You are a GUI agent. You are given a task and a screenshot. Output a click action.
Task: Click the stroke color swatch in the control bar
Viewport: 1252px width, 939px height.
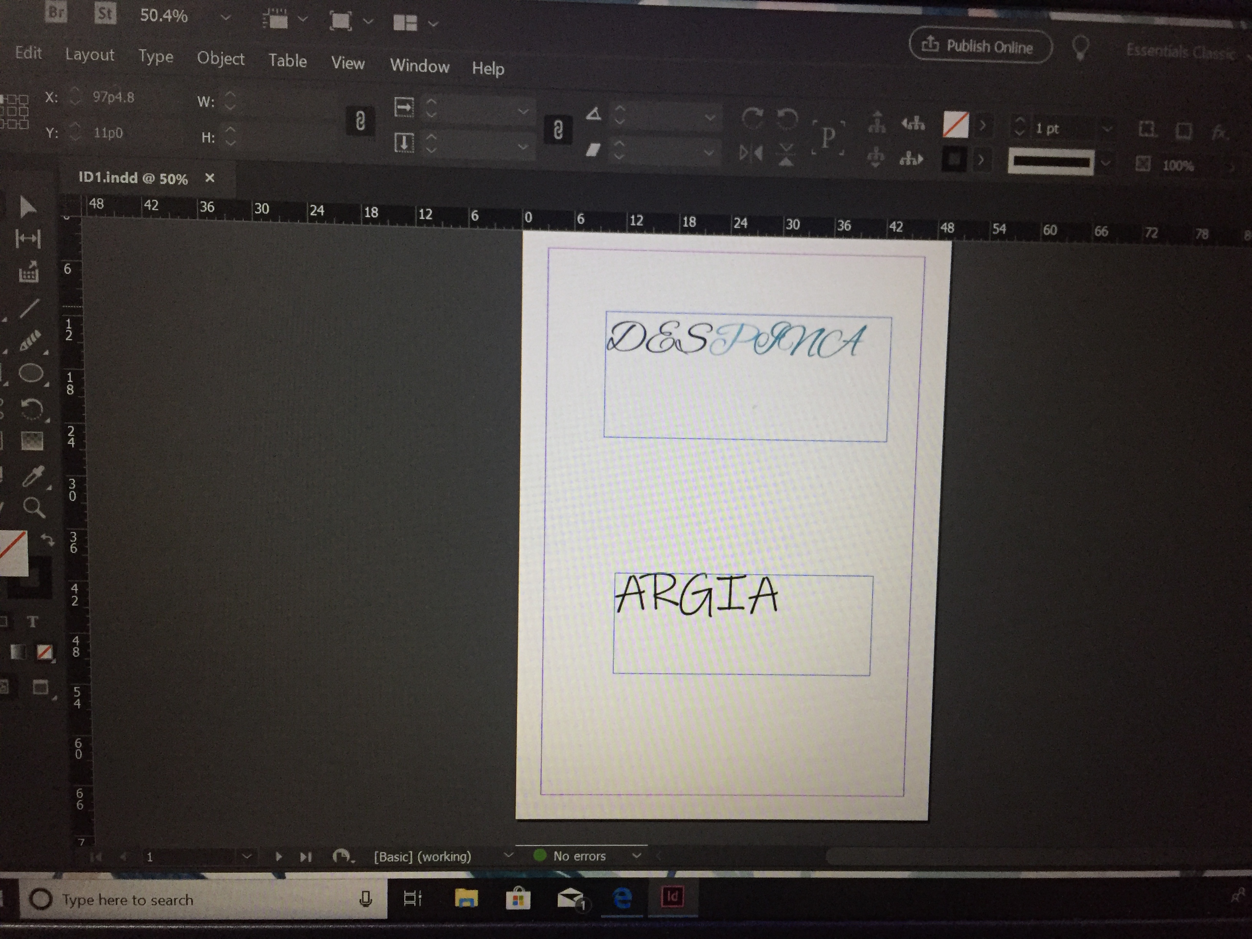click(954, 159)
